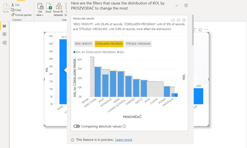Image resolution: width=247 pixels, height=148 pixels.
Task: Open the Model view icon in sidebar
Action: [x=4, y=43]
